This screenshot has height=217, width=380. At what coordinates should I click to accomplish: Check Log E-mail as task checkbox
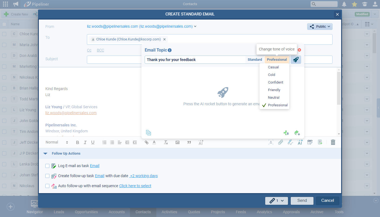click(x=47, y=166)
